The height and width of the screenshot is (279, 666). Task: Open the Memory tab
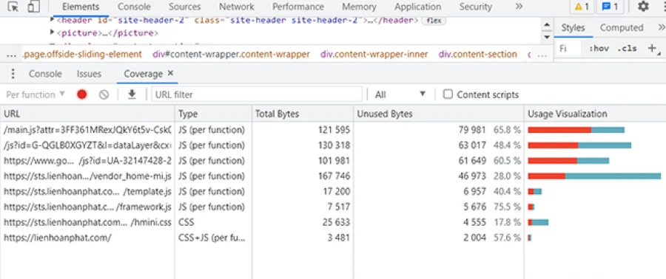[360, 7]
